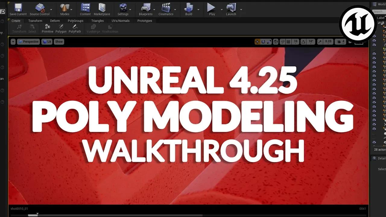Image resolution: width=386 pixels, height=217 pixels.
Task: Open the Perspective view mode dropdown
Action: point(28,42)
